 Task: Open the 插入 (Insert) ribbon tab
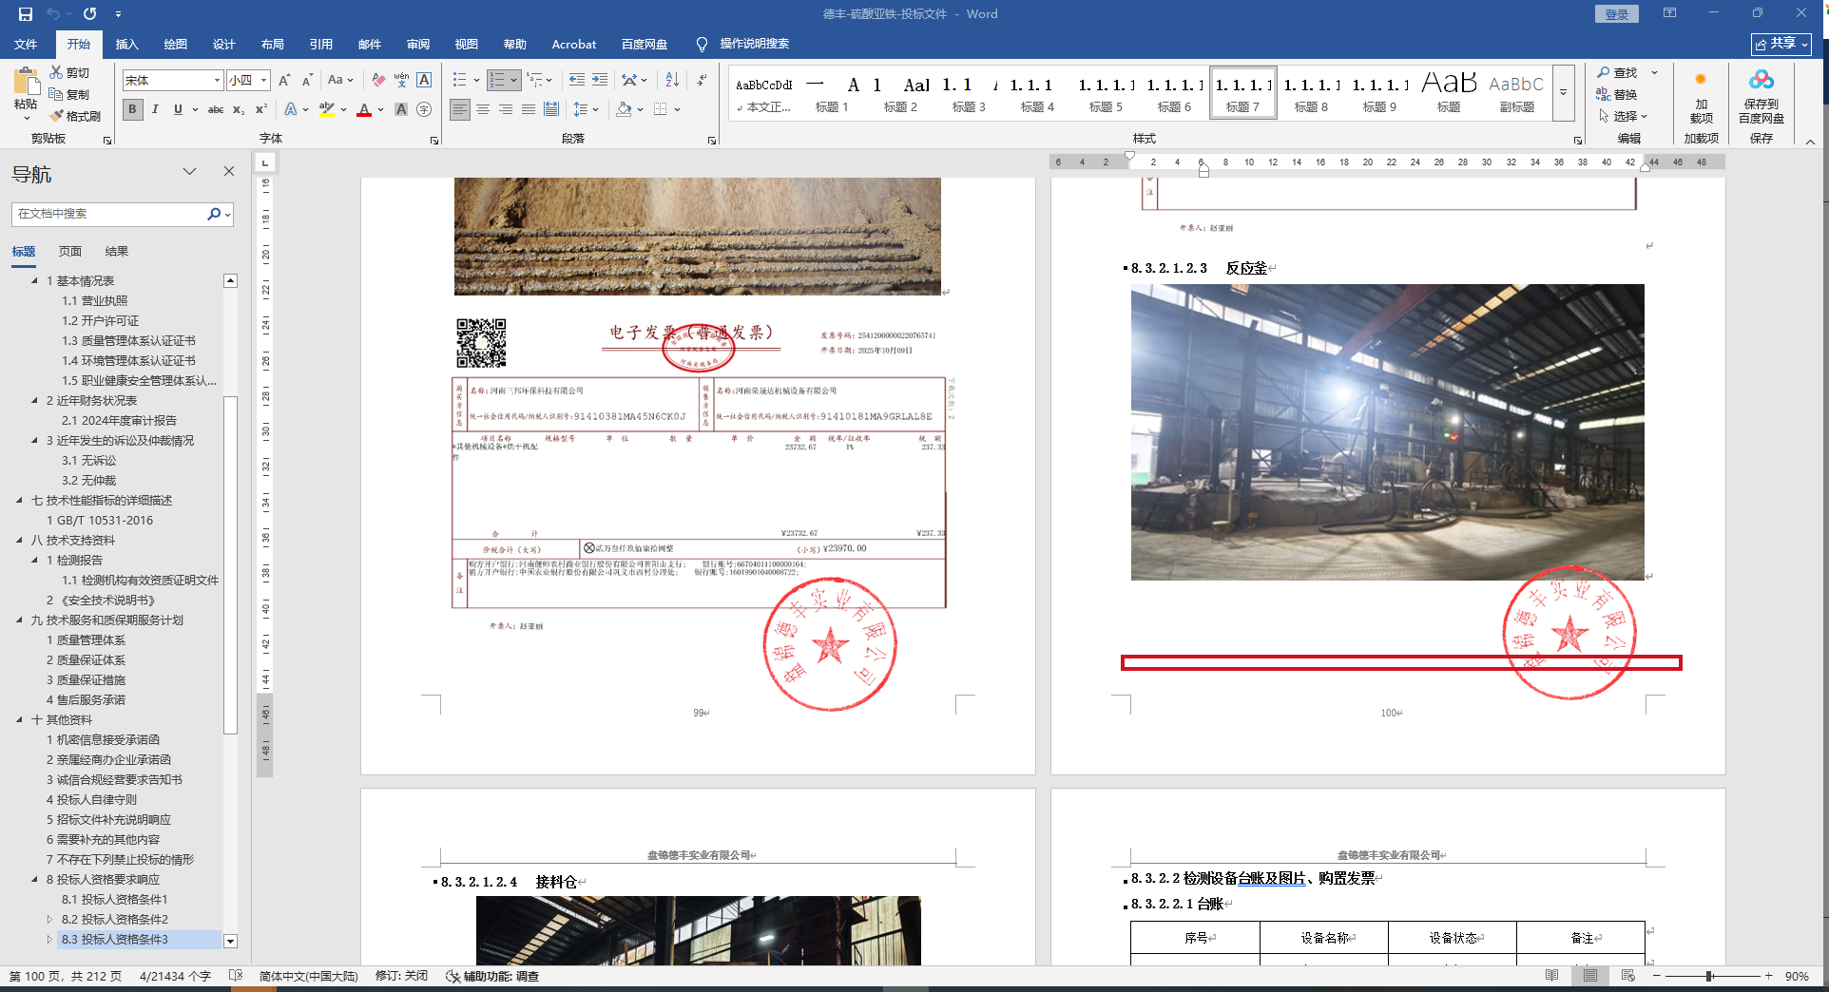click(x=126, y=44)
